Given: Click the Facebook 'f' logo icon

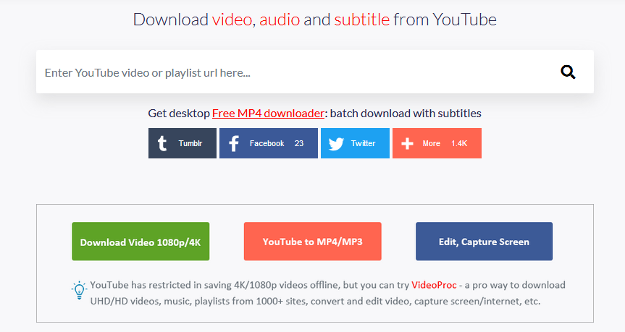Looking at the screenshot, I should [x=234, y=143].
